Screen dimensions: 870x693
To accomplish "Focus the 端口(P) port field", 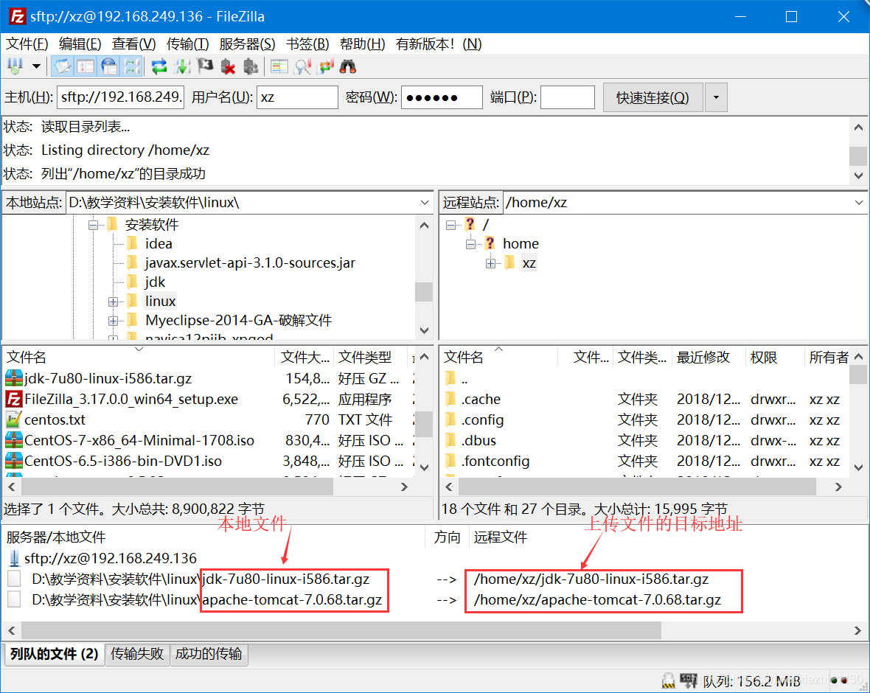I will coord(568,97).
